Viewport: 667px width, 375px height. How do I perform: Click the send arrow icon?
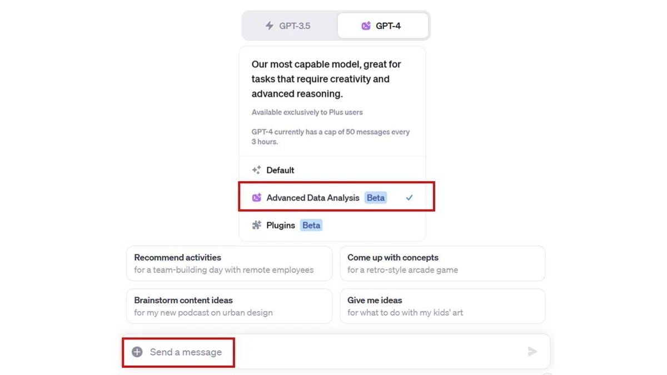coord(532,351)
